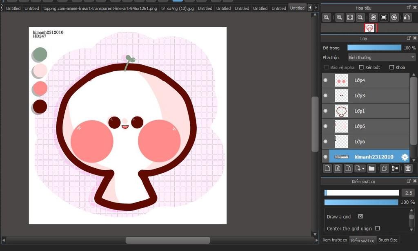Close the Lớp layers panel
This screenshot has width=418, height=251.
tap(415, 38)
